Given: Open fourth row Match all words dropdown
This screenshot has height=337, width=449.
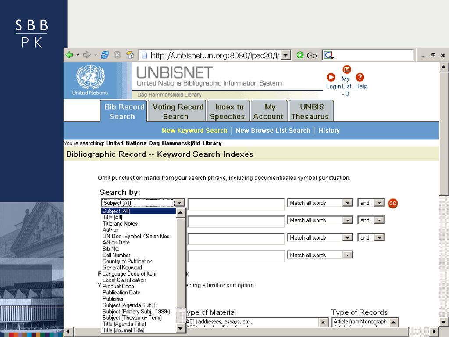Looking at the screenshot, I should tap(347, 255).
